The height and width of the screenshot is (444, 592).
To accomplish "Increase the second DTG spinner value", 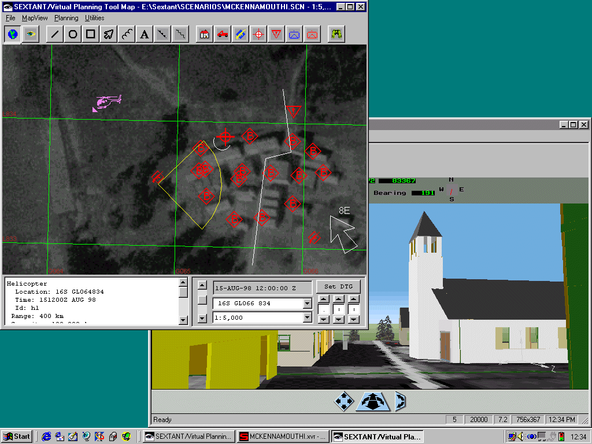I will click(x=339, y=299).
